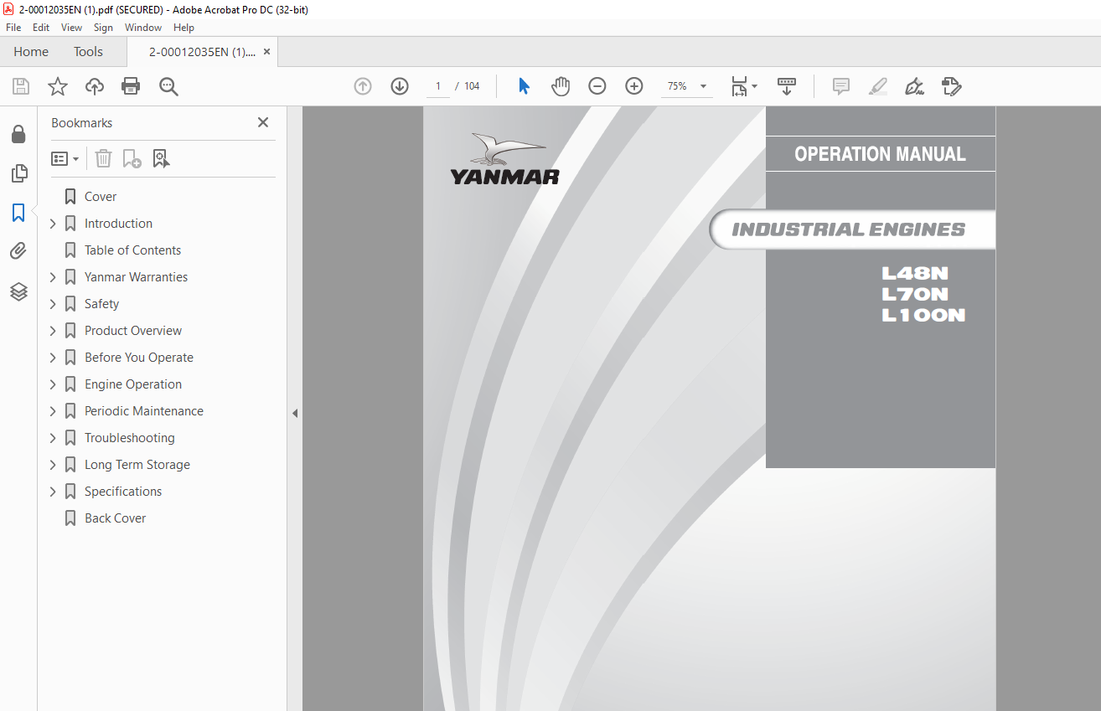Expand the Troubleshooting bookmark
The width and height of the screenshot is (1101, 711).
coord(54,438)
